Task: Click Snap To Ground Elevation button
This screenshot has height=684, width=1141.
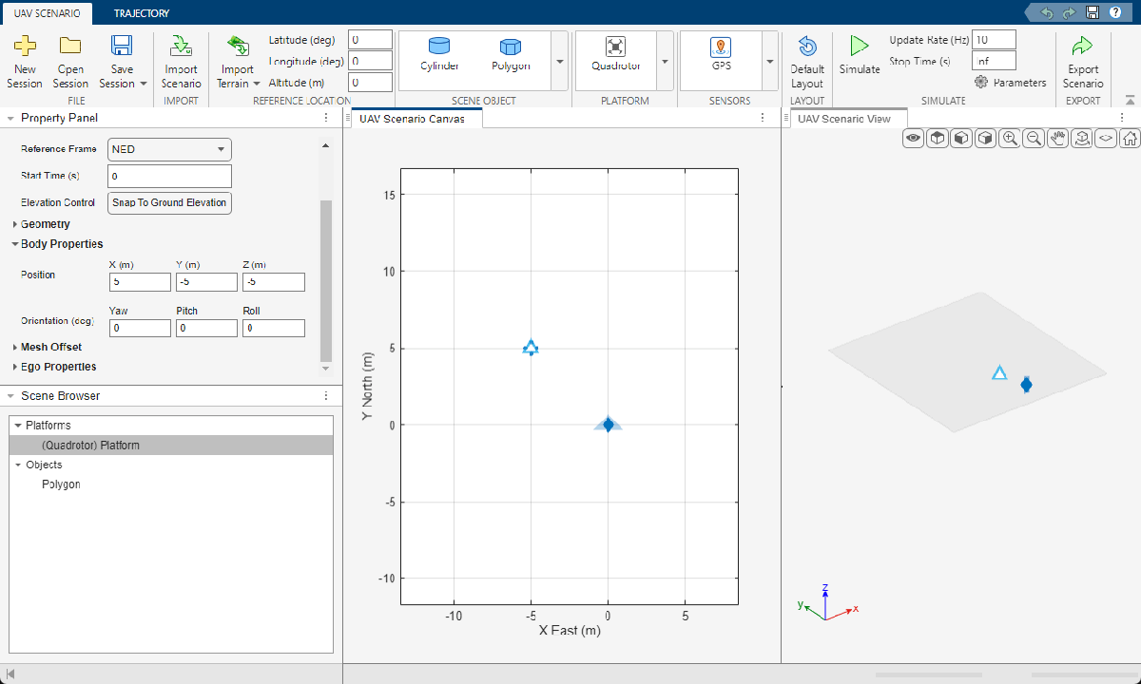Action: (x=169, y=202)
